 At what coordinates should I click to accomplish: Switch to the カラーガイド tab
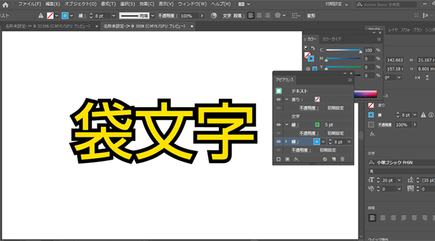tap(330, 39)
